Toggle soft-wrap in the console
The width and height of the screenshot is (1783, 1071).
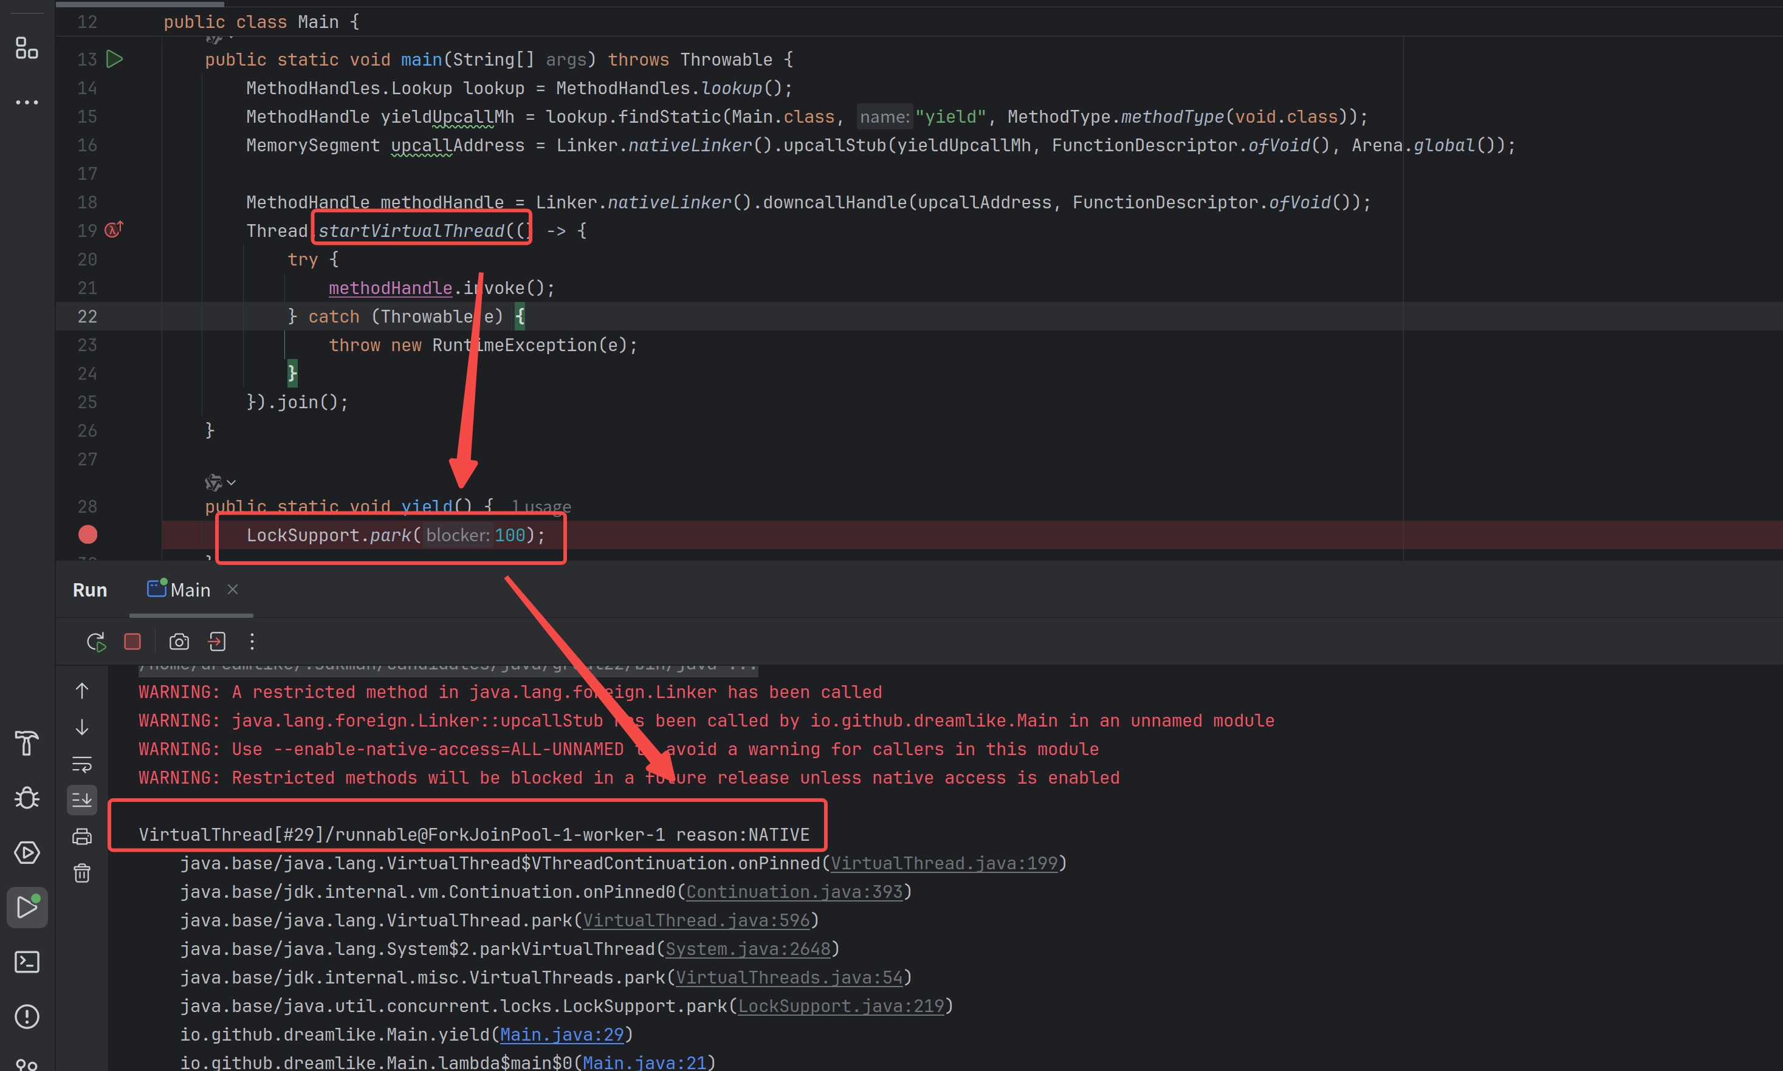(x=82, y=764)
